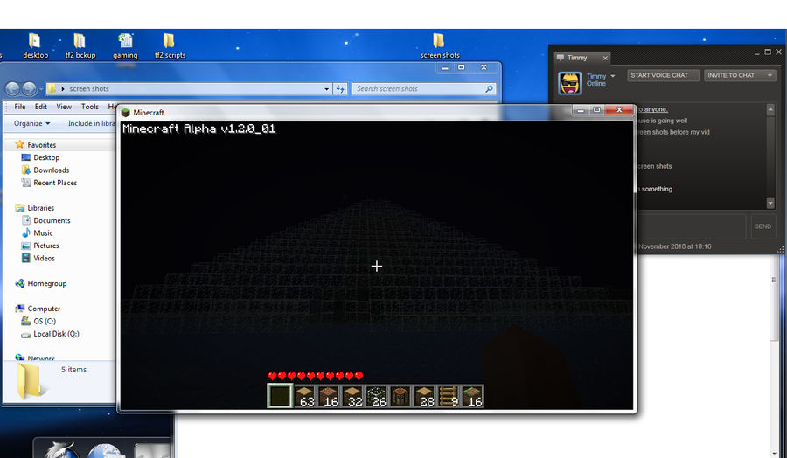This screenshot has width=787, height=458.
Task: Select Recent Places in sidebar
Action: point(55,183)
